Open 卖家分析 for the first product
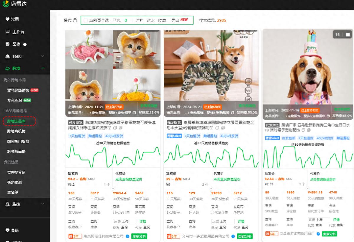 click(139, 236)
